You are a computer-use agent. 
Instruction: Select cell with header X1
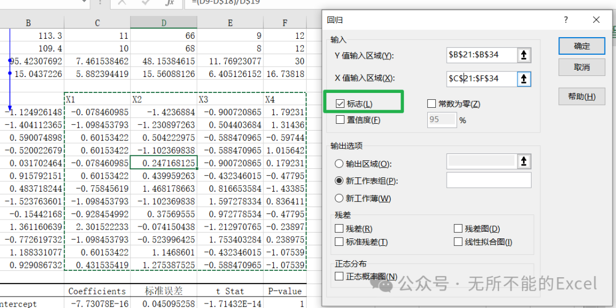98,99
